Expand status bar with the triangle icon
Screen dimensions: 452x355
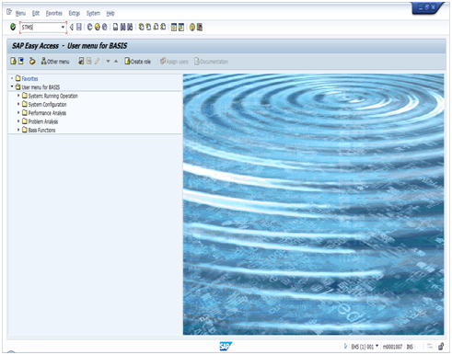pos(345,347)
